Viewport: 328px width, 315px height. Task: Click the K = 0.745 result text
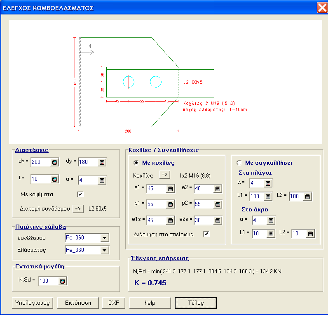(x=150, y=283)
